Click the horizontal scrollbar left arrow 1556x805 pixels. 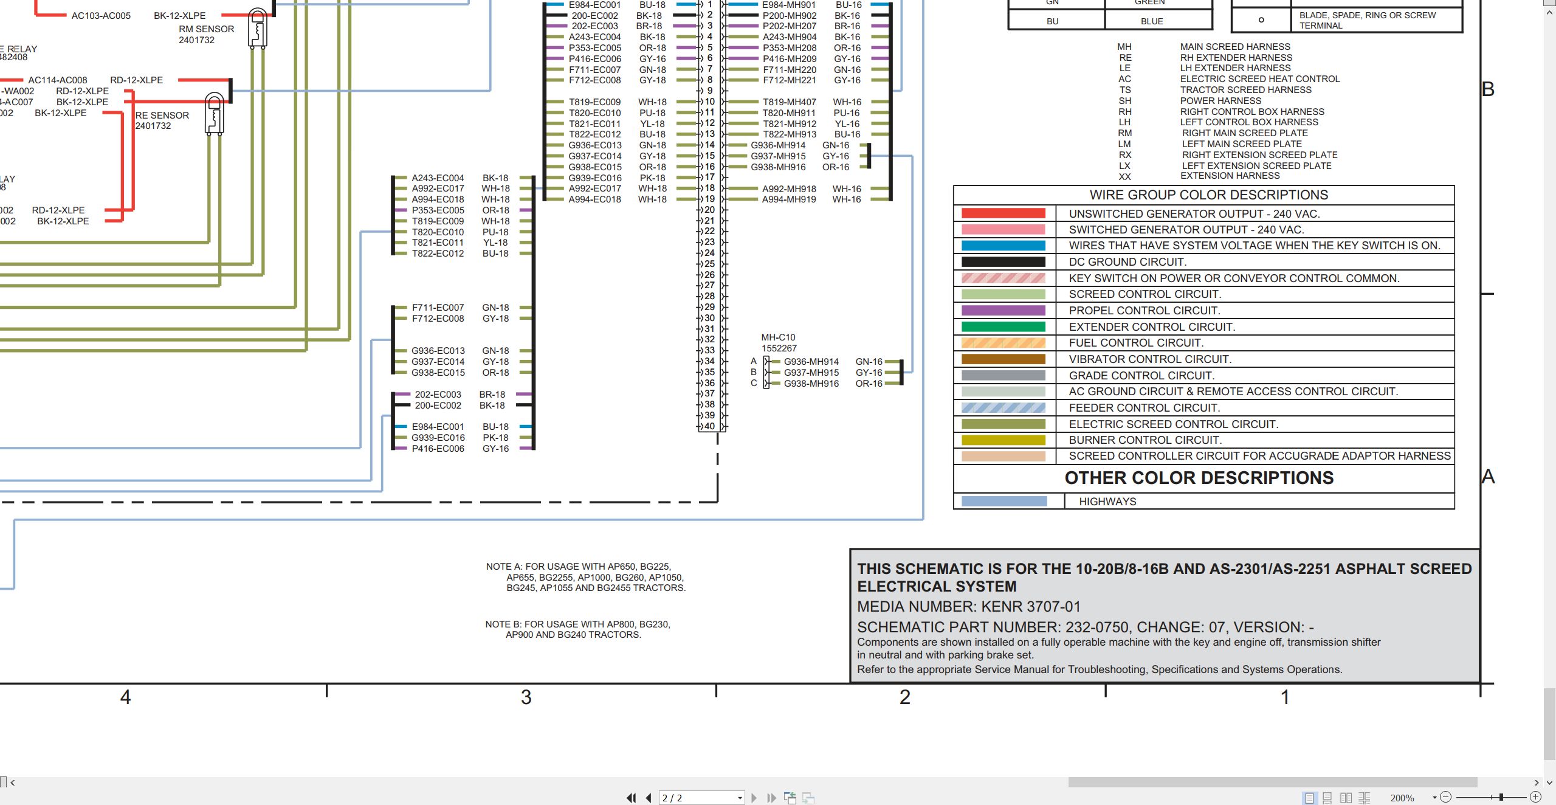click(x=13, y=782)
